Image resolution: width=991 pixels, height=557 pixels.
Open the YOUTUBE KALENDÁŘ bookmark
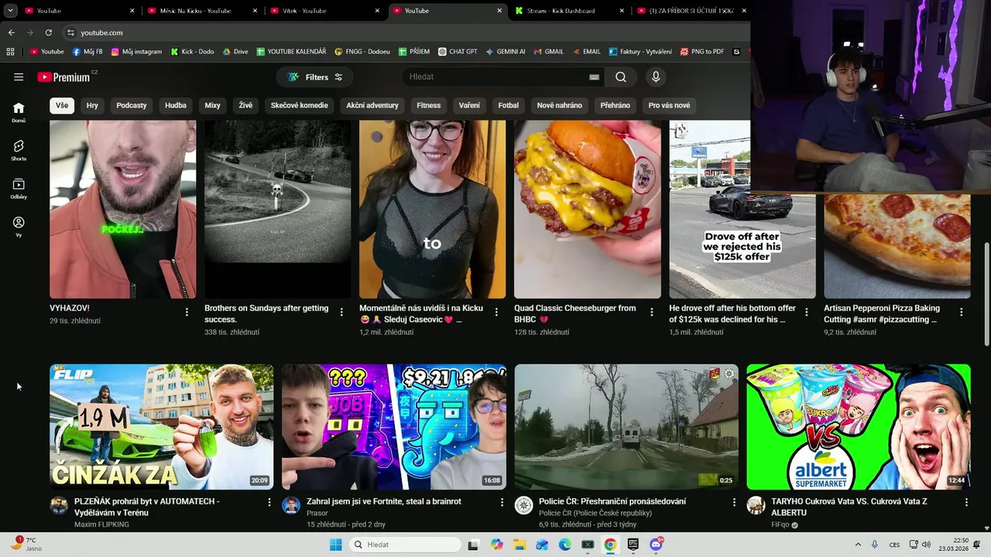click(x=292, y=52)
